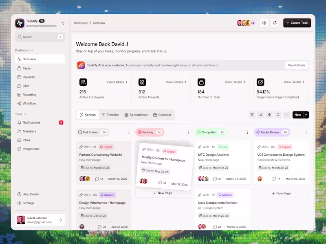Screen dimensions: 326x244
Task: Switch to the Timeline view tab
Action: click(x=110, y=115)
